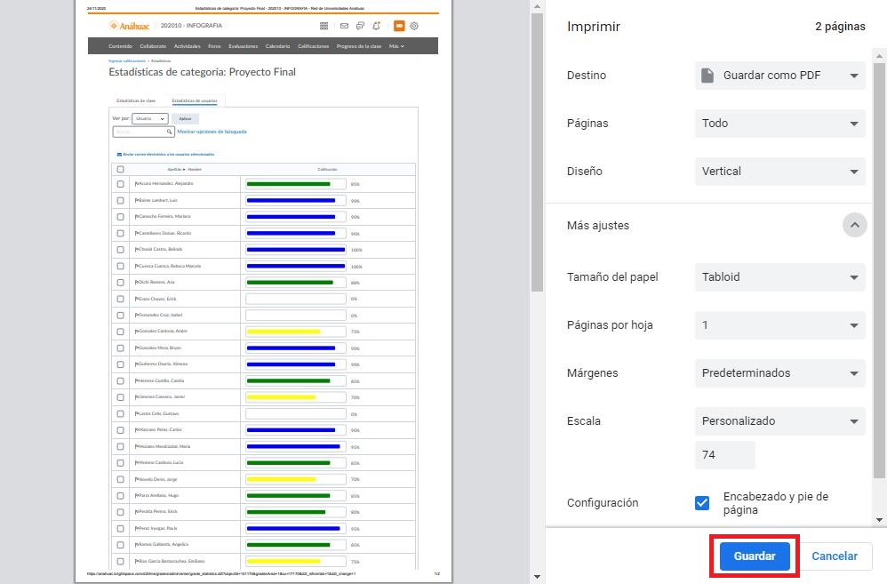Collapse the Más ajustes section

pyautogui.click(x=853, y=226)
